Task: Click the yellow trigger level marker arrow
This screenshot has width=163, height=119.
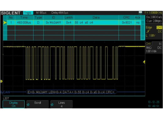Action: point(144,62)
